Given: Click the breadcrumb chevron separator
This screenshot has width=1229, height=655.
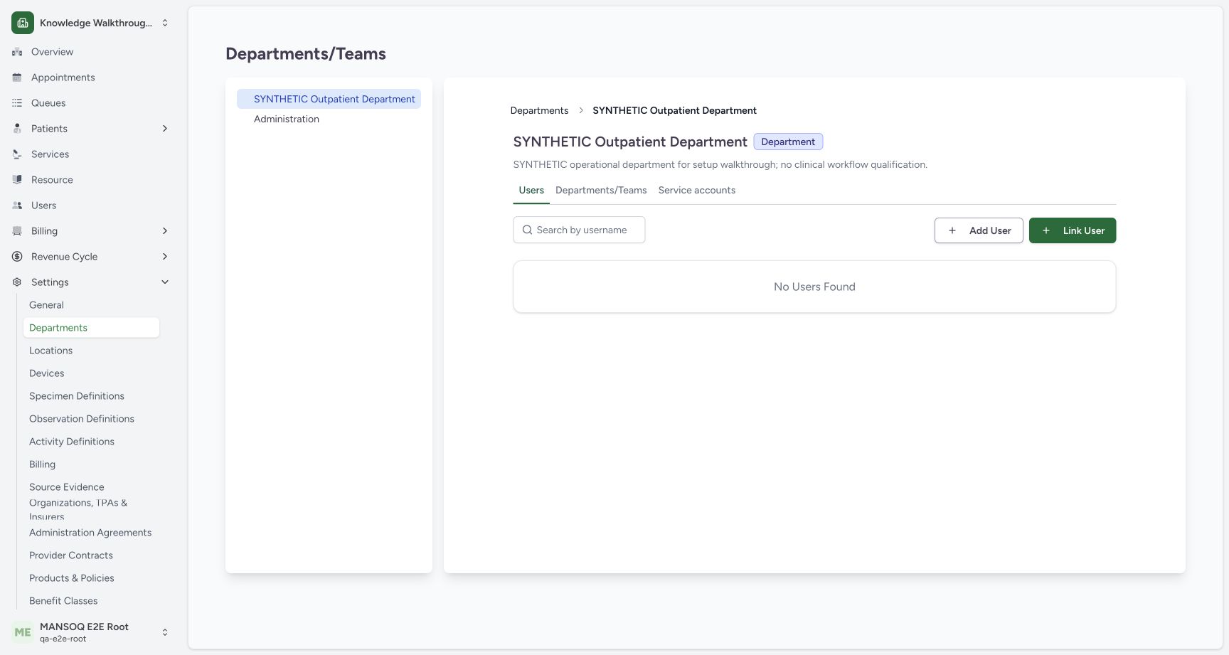Looking at the screenshot, I should pyautogui.click(x=580, y=110).
